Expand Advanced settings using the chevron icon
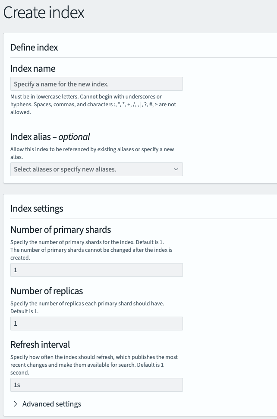This screenshot has width=277, height=419. point(16,404)
